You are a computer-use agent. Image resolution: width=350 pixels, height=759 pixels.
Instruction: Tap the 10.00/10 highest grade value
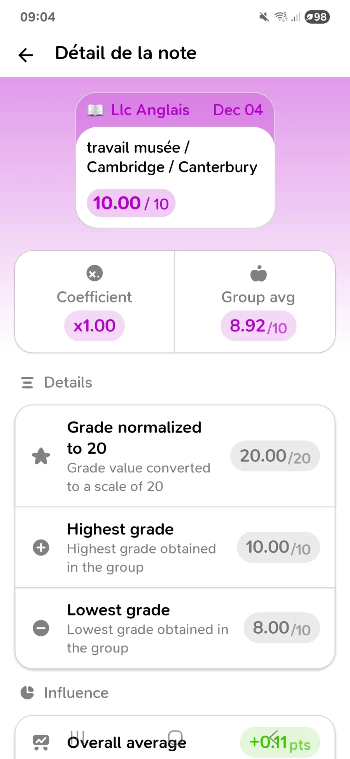click(278, 547)
